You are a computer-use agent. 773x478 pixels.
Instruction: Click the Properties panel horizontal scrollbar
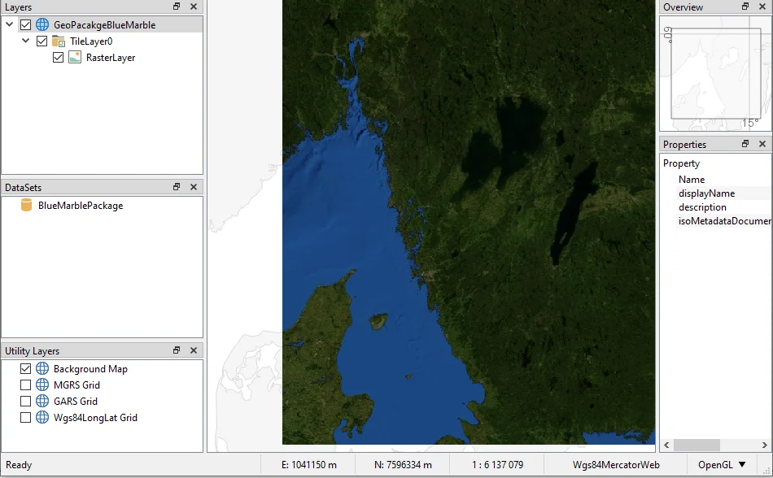pyautogui.click(x=697, y=445)
